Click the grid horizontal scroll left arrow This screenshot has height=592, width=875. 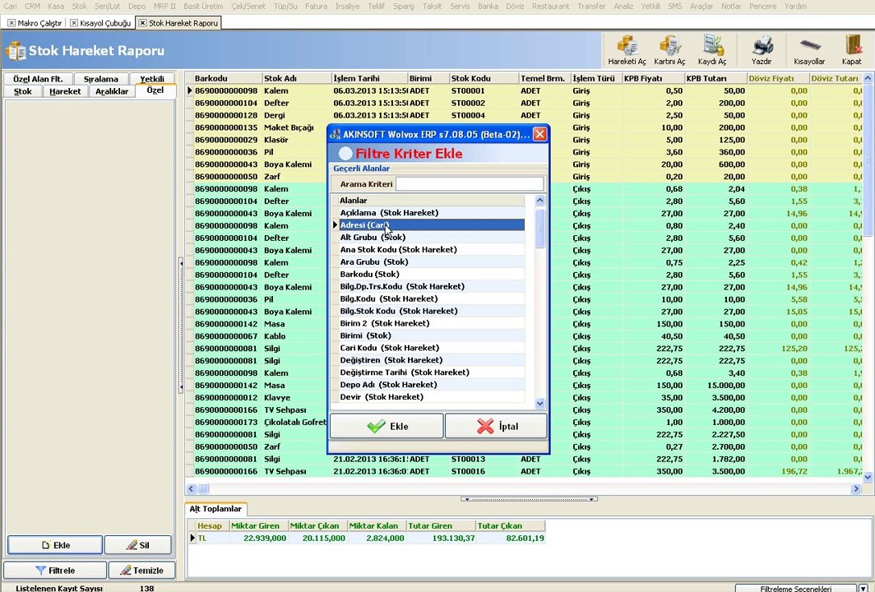coord(191,488)
